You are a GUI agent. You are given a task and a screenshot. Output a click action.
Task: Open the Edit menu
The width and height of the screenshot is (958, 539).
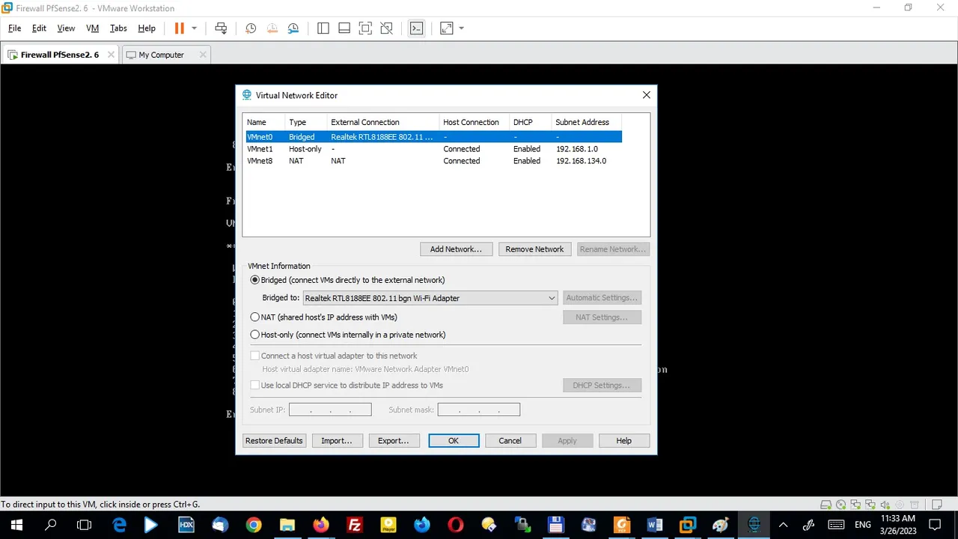[39, 28]
